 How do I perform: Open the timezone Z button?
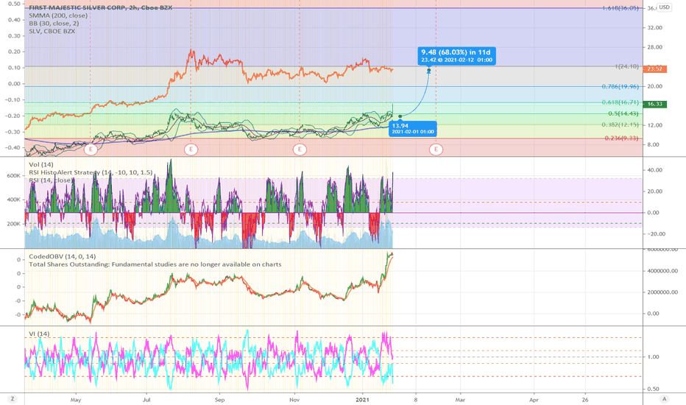(13, 399)
